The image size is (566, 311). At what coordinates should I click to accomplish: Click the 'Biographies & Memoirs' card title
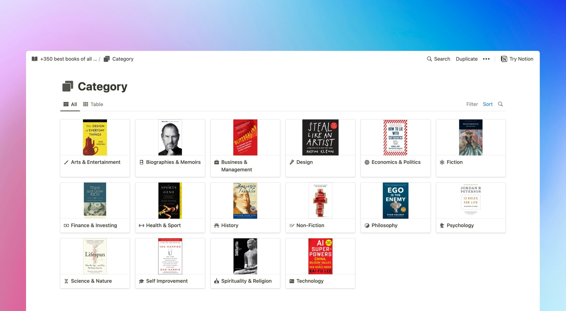[173, 162]
